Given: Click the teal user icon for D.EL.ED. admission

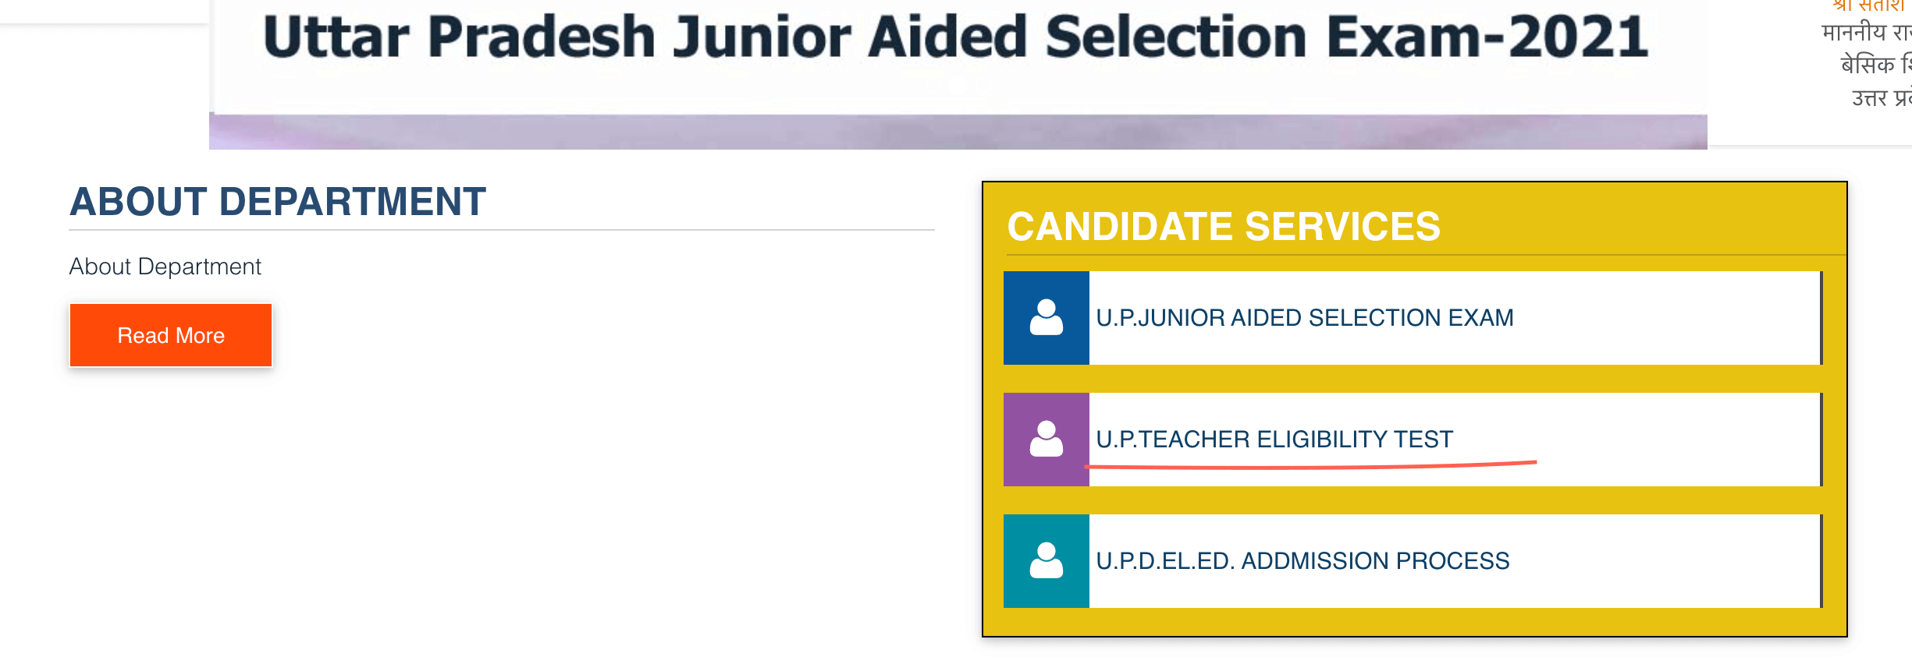Looking at the screenshot, I should click(1046, 561).
